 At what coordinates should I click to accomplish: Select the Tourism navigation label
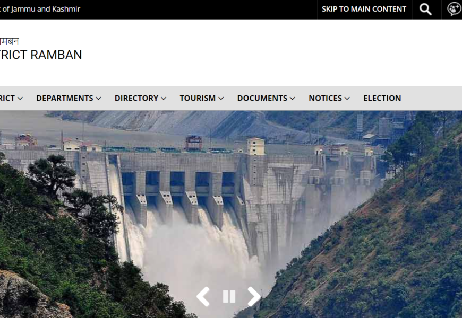[x=198, y=98]
